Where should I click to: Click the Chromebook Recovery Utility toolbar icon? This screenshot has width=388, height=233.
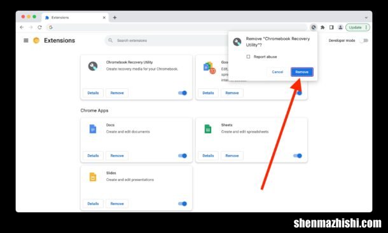(314, 27)
